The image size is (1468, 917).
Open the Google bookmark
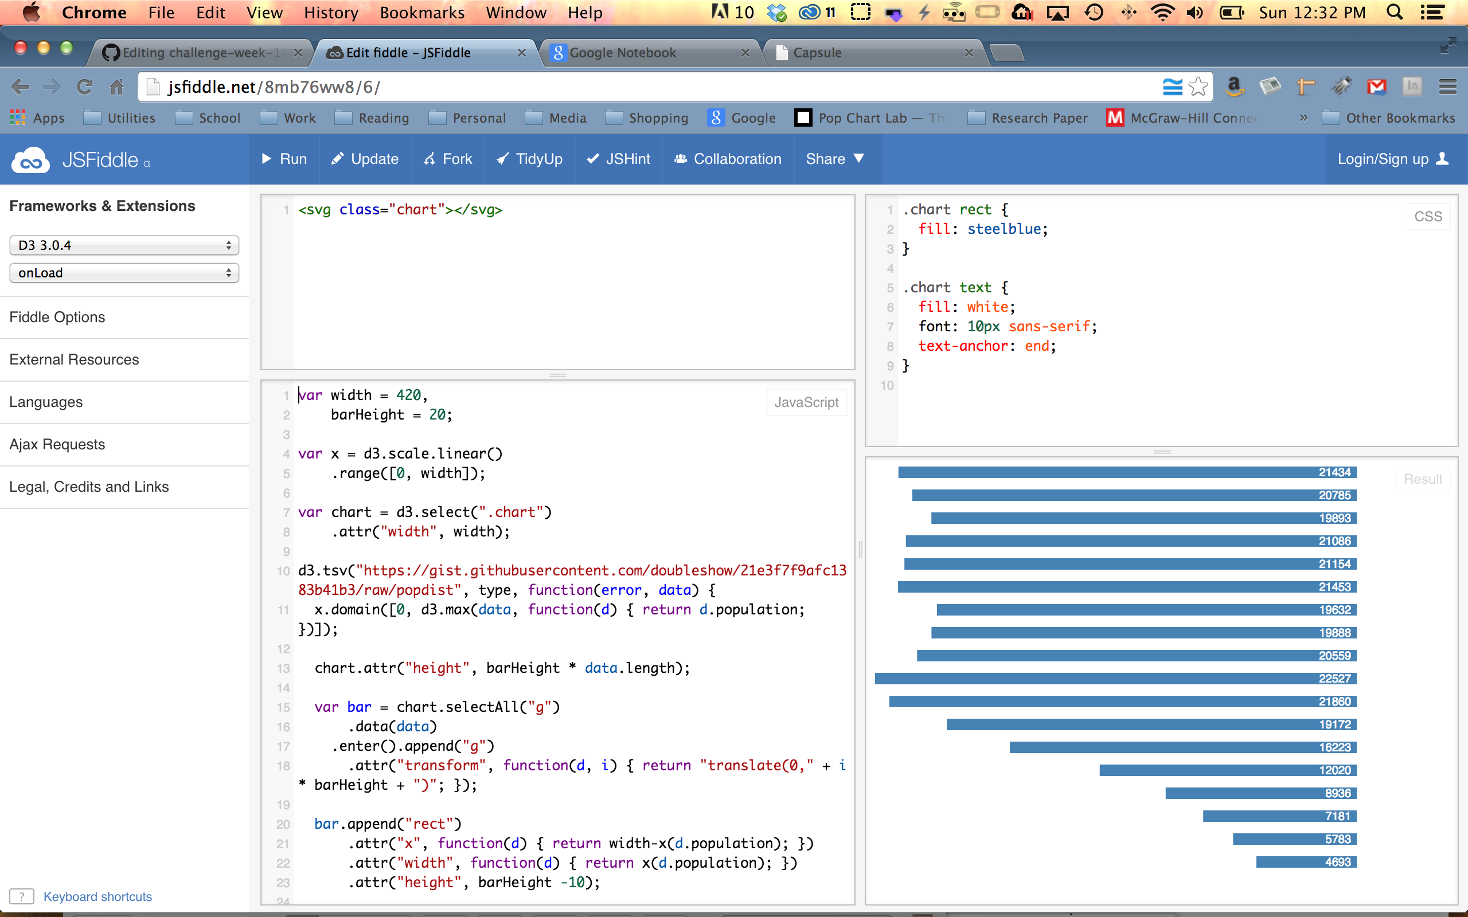742,117
